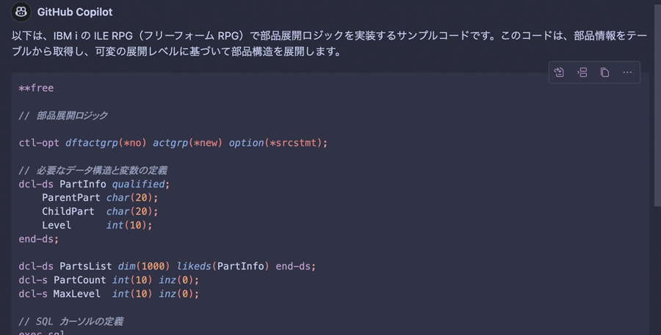Click the dcl-s MaxLevel declaration line
The height and width of the screenshot is (335, 661).
(x=109, y=294)
